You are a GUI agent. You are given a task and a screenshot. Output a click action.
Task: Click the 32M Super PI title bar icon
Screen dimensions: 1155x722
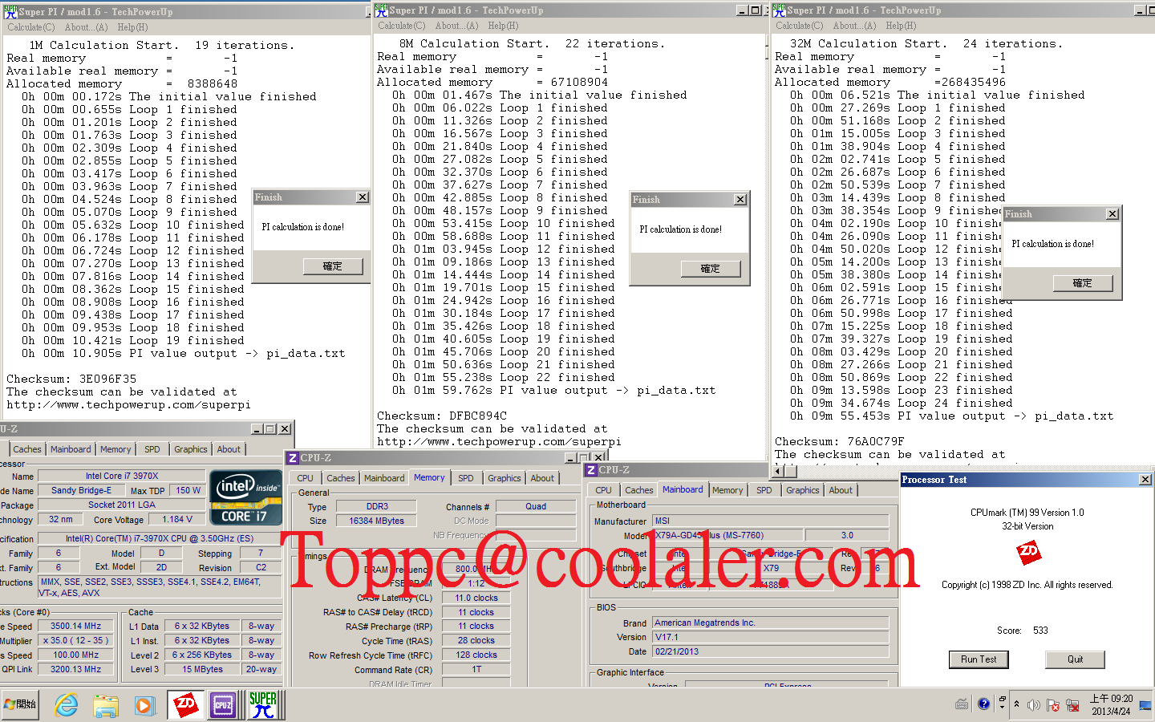coord(779,10)
